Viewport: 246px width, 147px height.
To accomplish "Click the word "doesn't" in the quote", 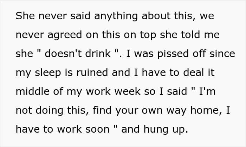I will click(63, 54).
